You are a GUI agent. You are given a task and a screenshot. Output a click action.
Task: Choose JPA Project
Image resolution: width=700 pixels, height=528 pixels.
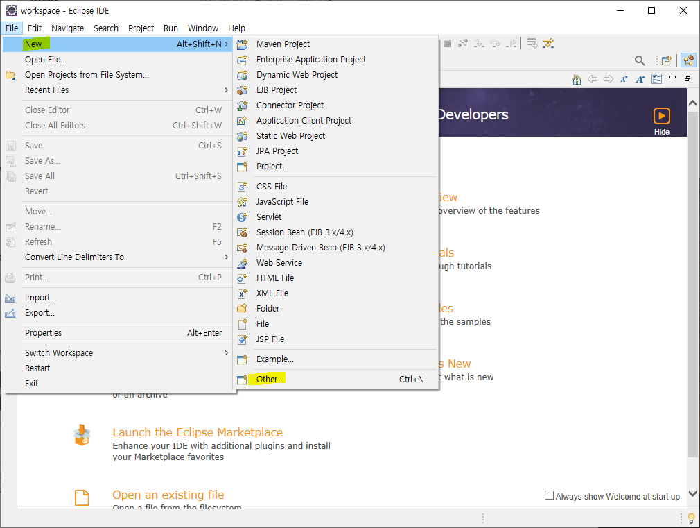[x=335, y=151]
